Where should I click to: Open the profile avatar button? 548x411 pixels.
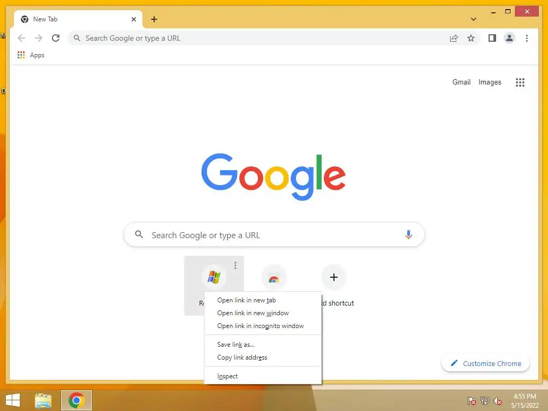point(509,38)
